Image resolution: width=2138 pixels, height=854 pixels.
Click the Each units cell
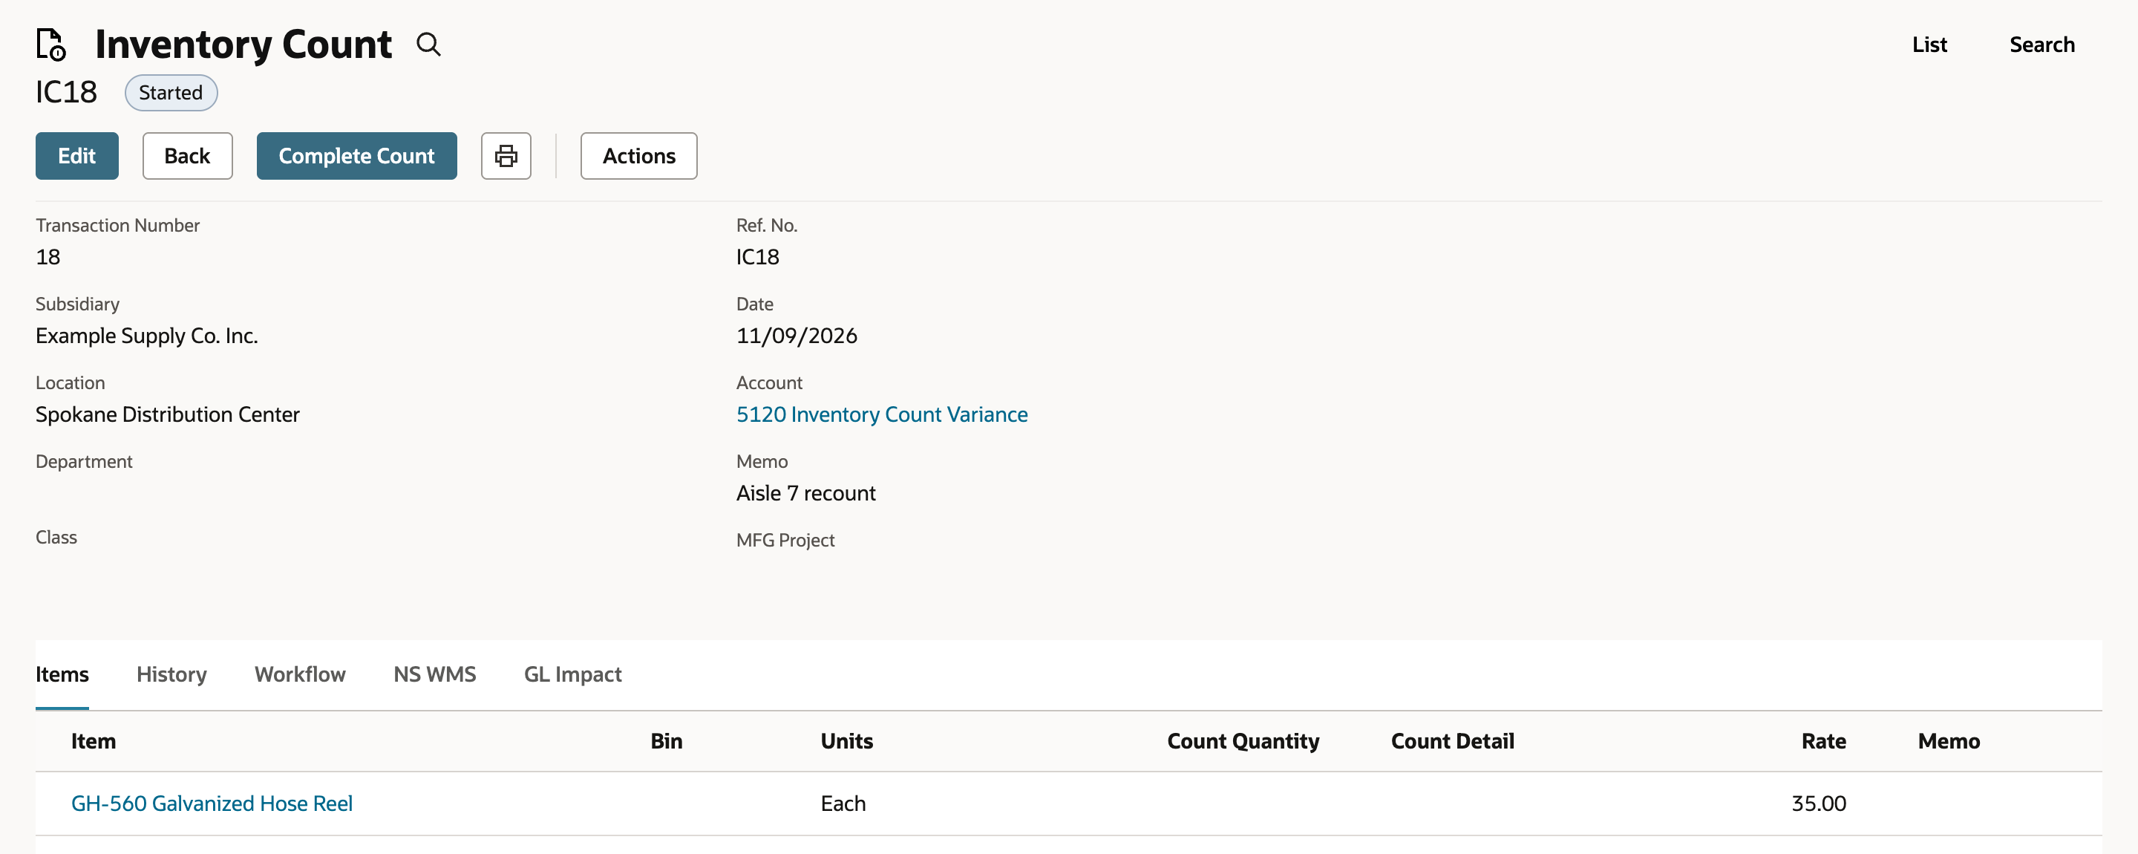(843, 804)
